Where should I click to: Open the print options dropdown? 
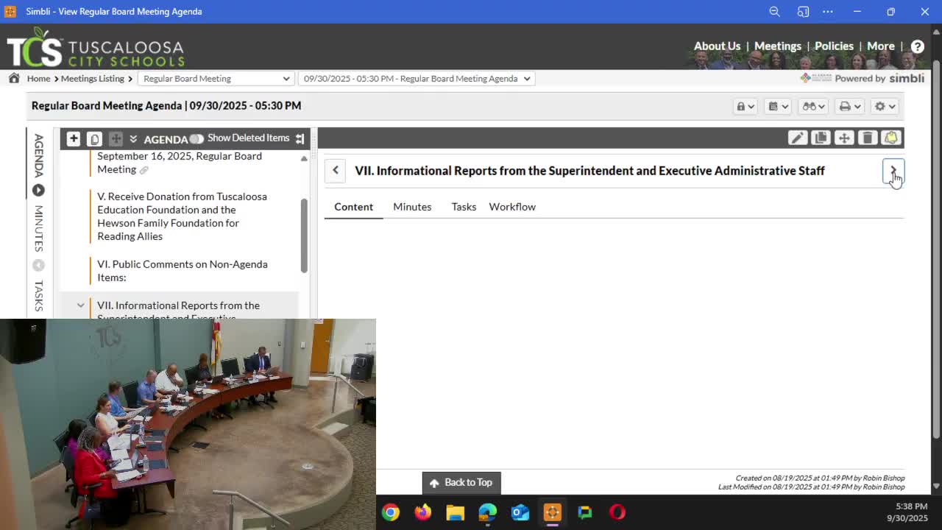(849, 107)
